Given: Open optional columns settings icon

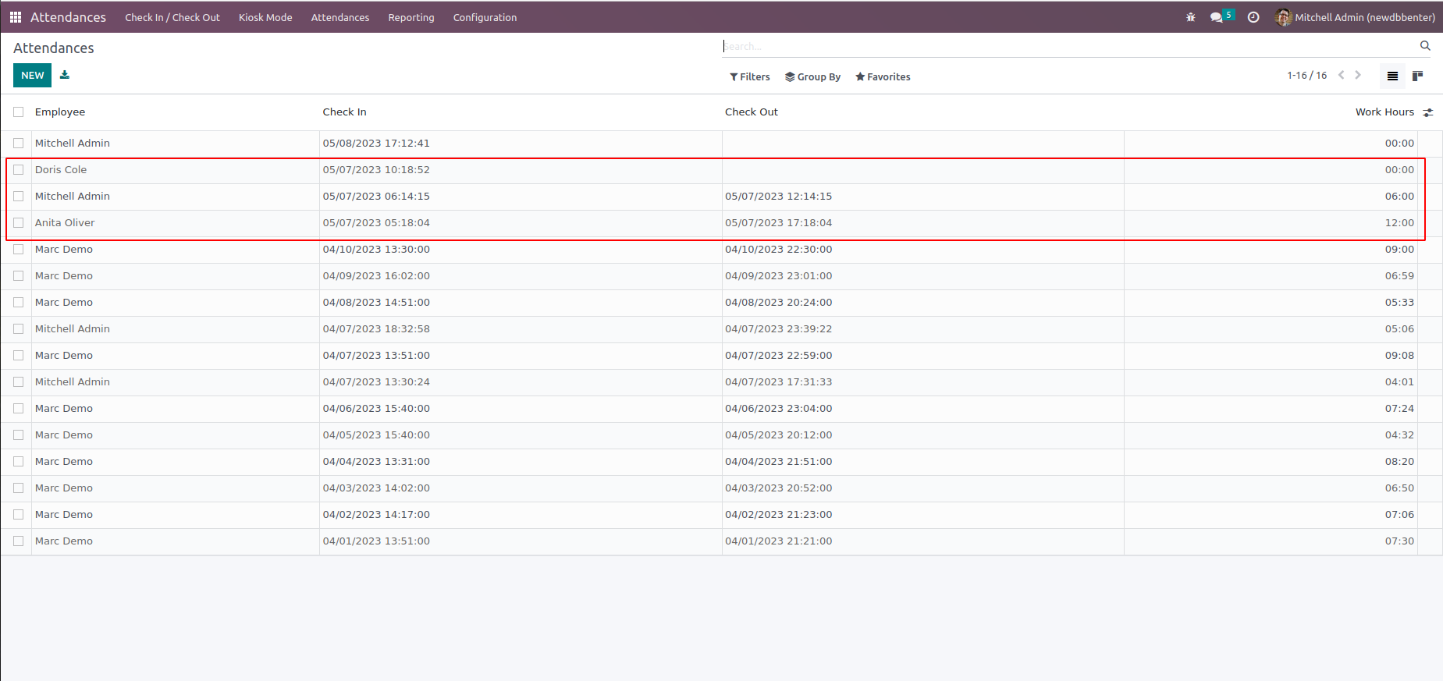Looking at the screenshot, I should click(1428, 112).
